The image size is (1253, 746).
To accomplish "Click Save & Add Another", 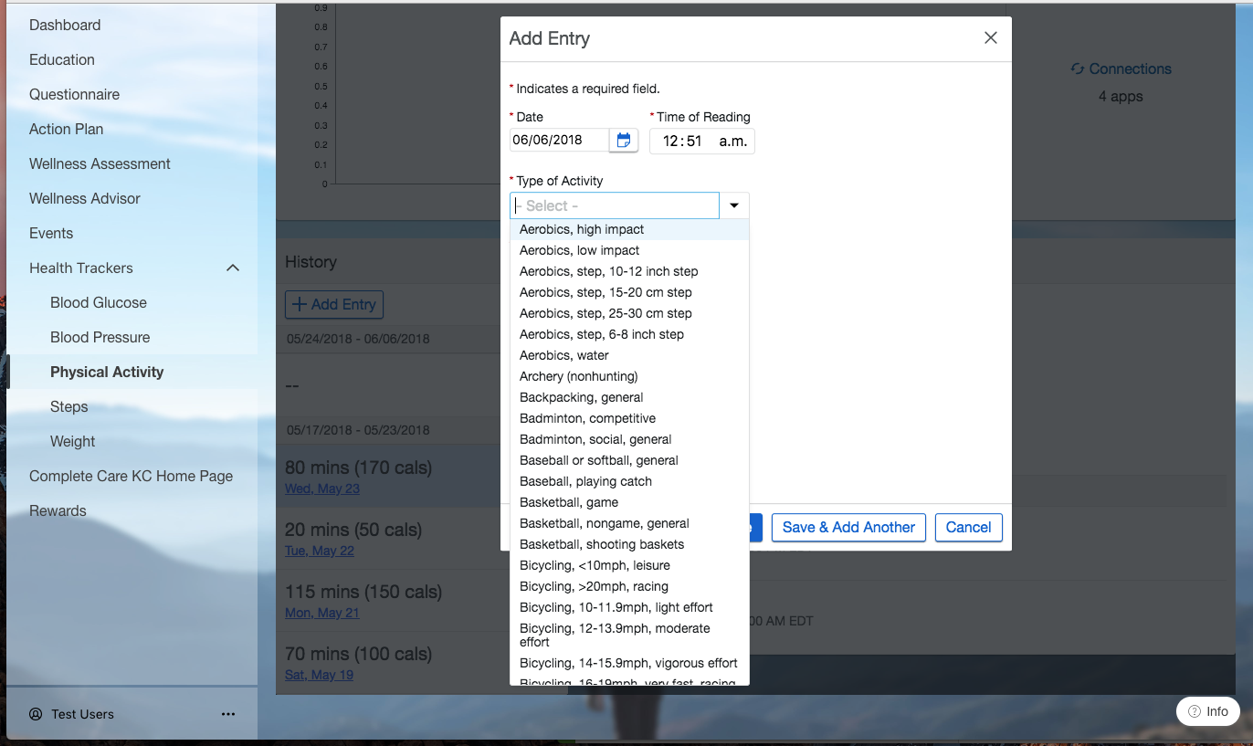I will tap(848, 527).
